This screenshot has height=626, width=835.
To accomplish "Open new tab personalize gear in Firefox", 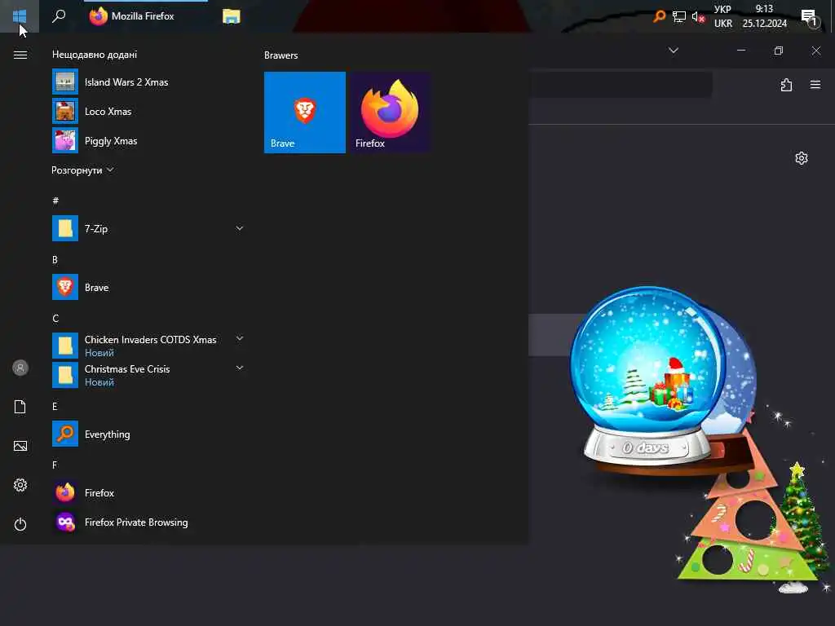I will (x=802, y=158).
